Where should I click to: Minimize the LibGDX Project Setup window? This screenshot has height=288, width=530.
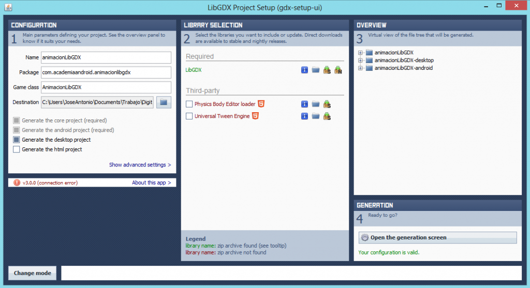[x=485, y=6]
